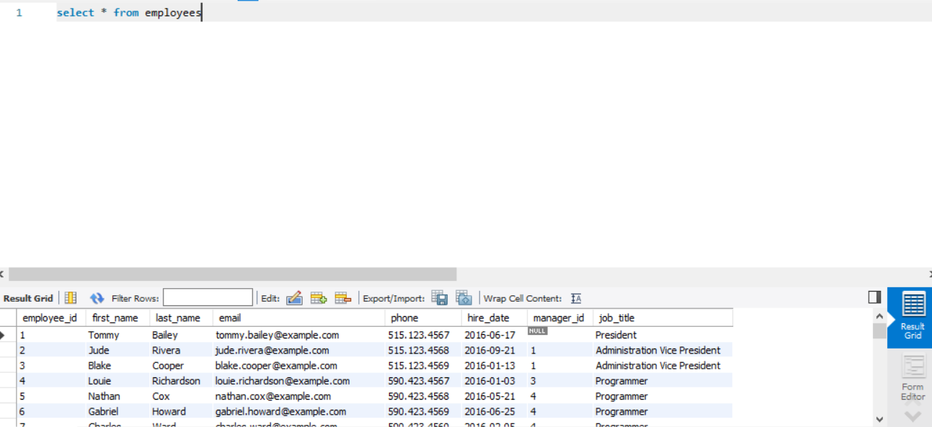Click the NULL cell in Tommy's manager_id
The height and width of the screenshot is (427, 932).
tap(538, 332)
